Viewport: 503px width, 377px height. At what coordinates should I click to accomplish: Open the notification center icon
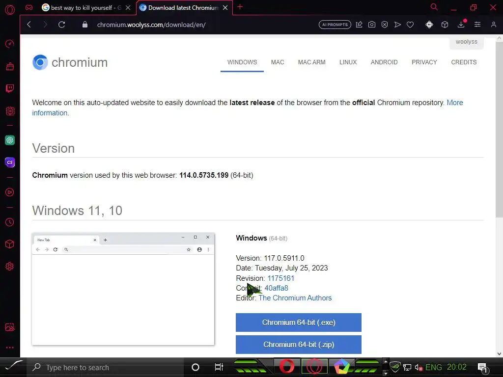tap(482, 367)
